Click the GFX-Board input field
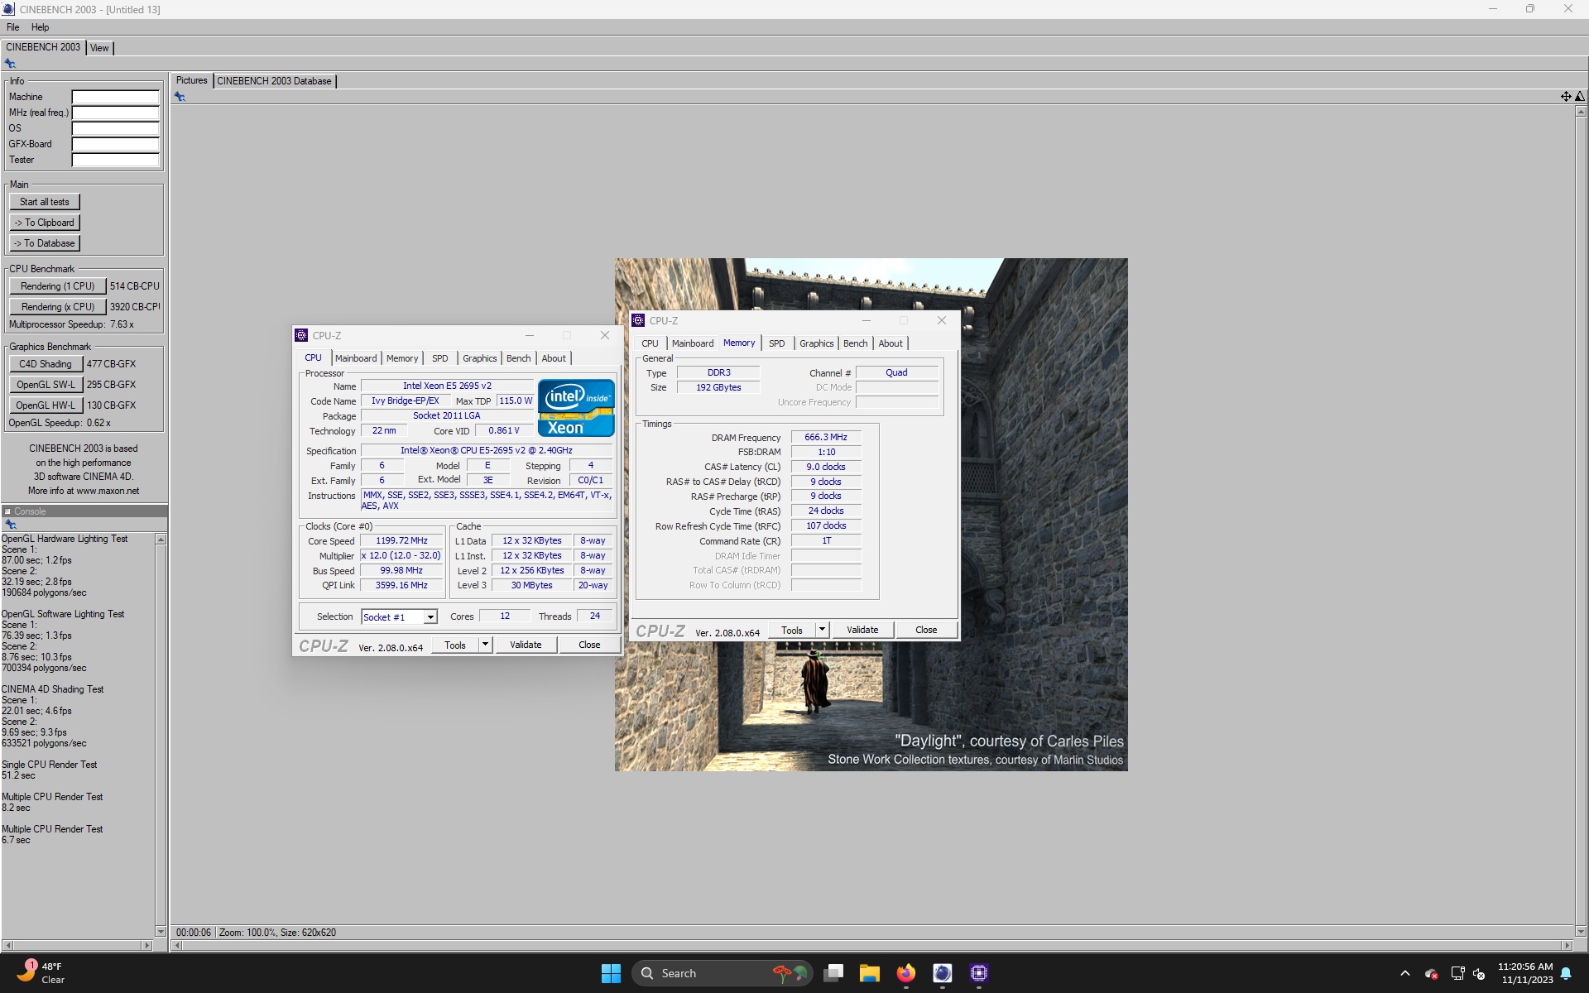 coord(115,144)
